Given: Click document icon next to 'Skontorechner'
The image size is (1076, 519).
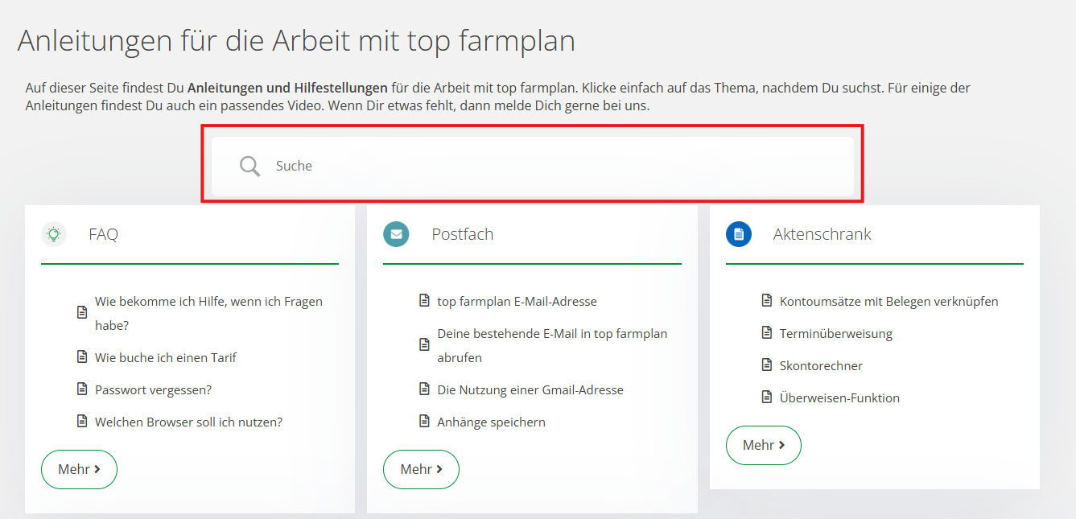Looking at the screenshot, I should tap(767, 365).
